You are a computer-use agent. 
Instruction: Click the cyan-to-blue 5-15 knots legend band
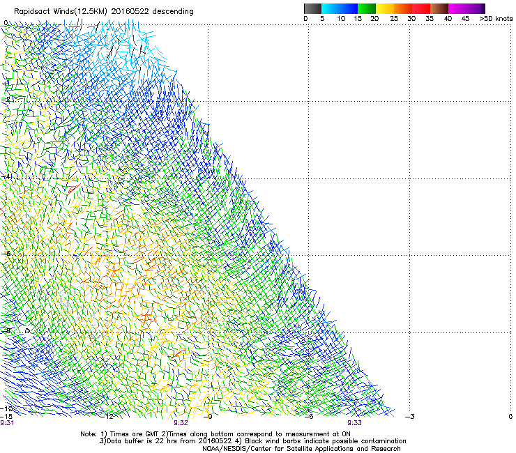pyautogui.click(x=340, y=8)
